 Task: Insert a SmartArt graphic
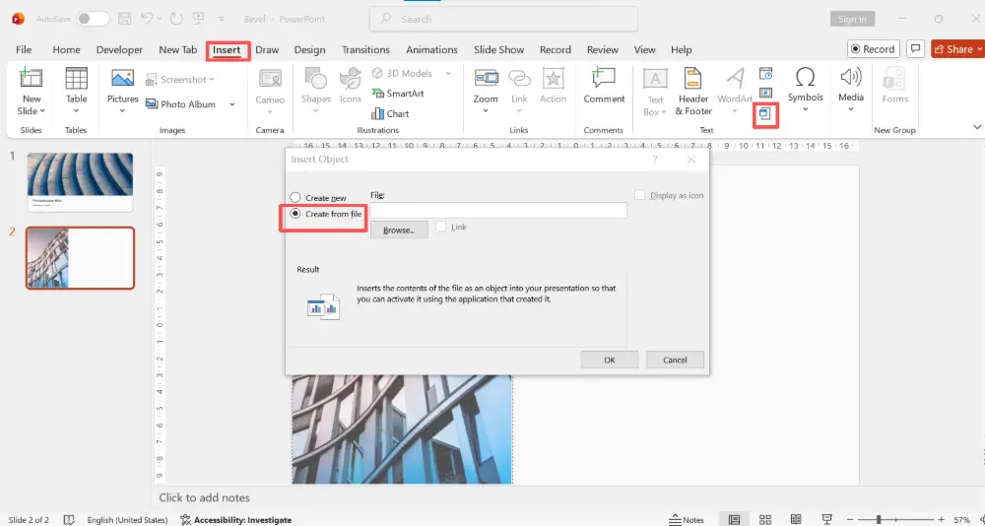(398, 93)
